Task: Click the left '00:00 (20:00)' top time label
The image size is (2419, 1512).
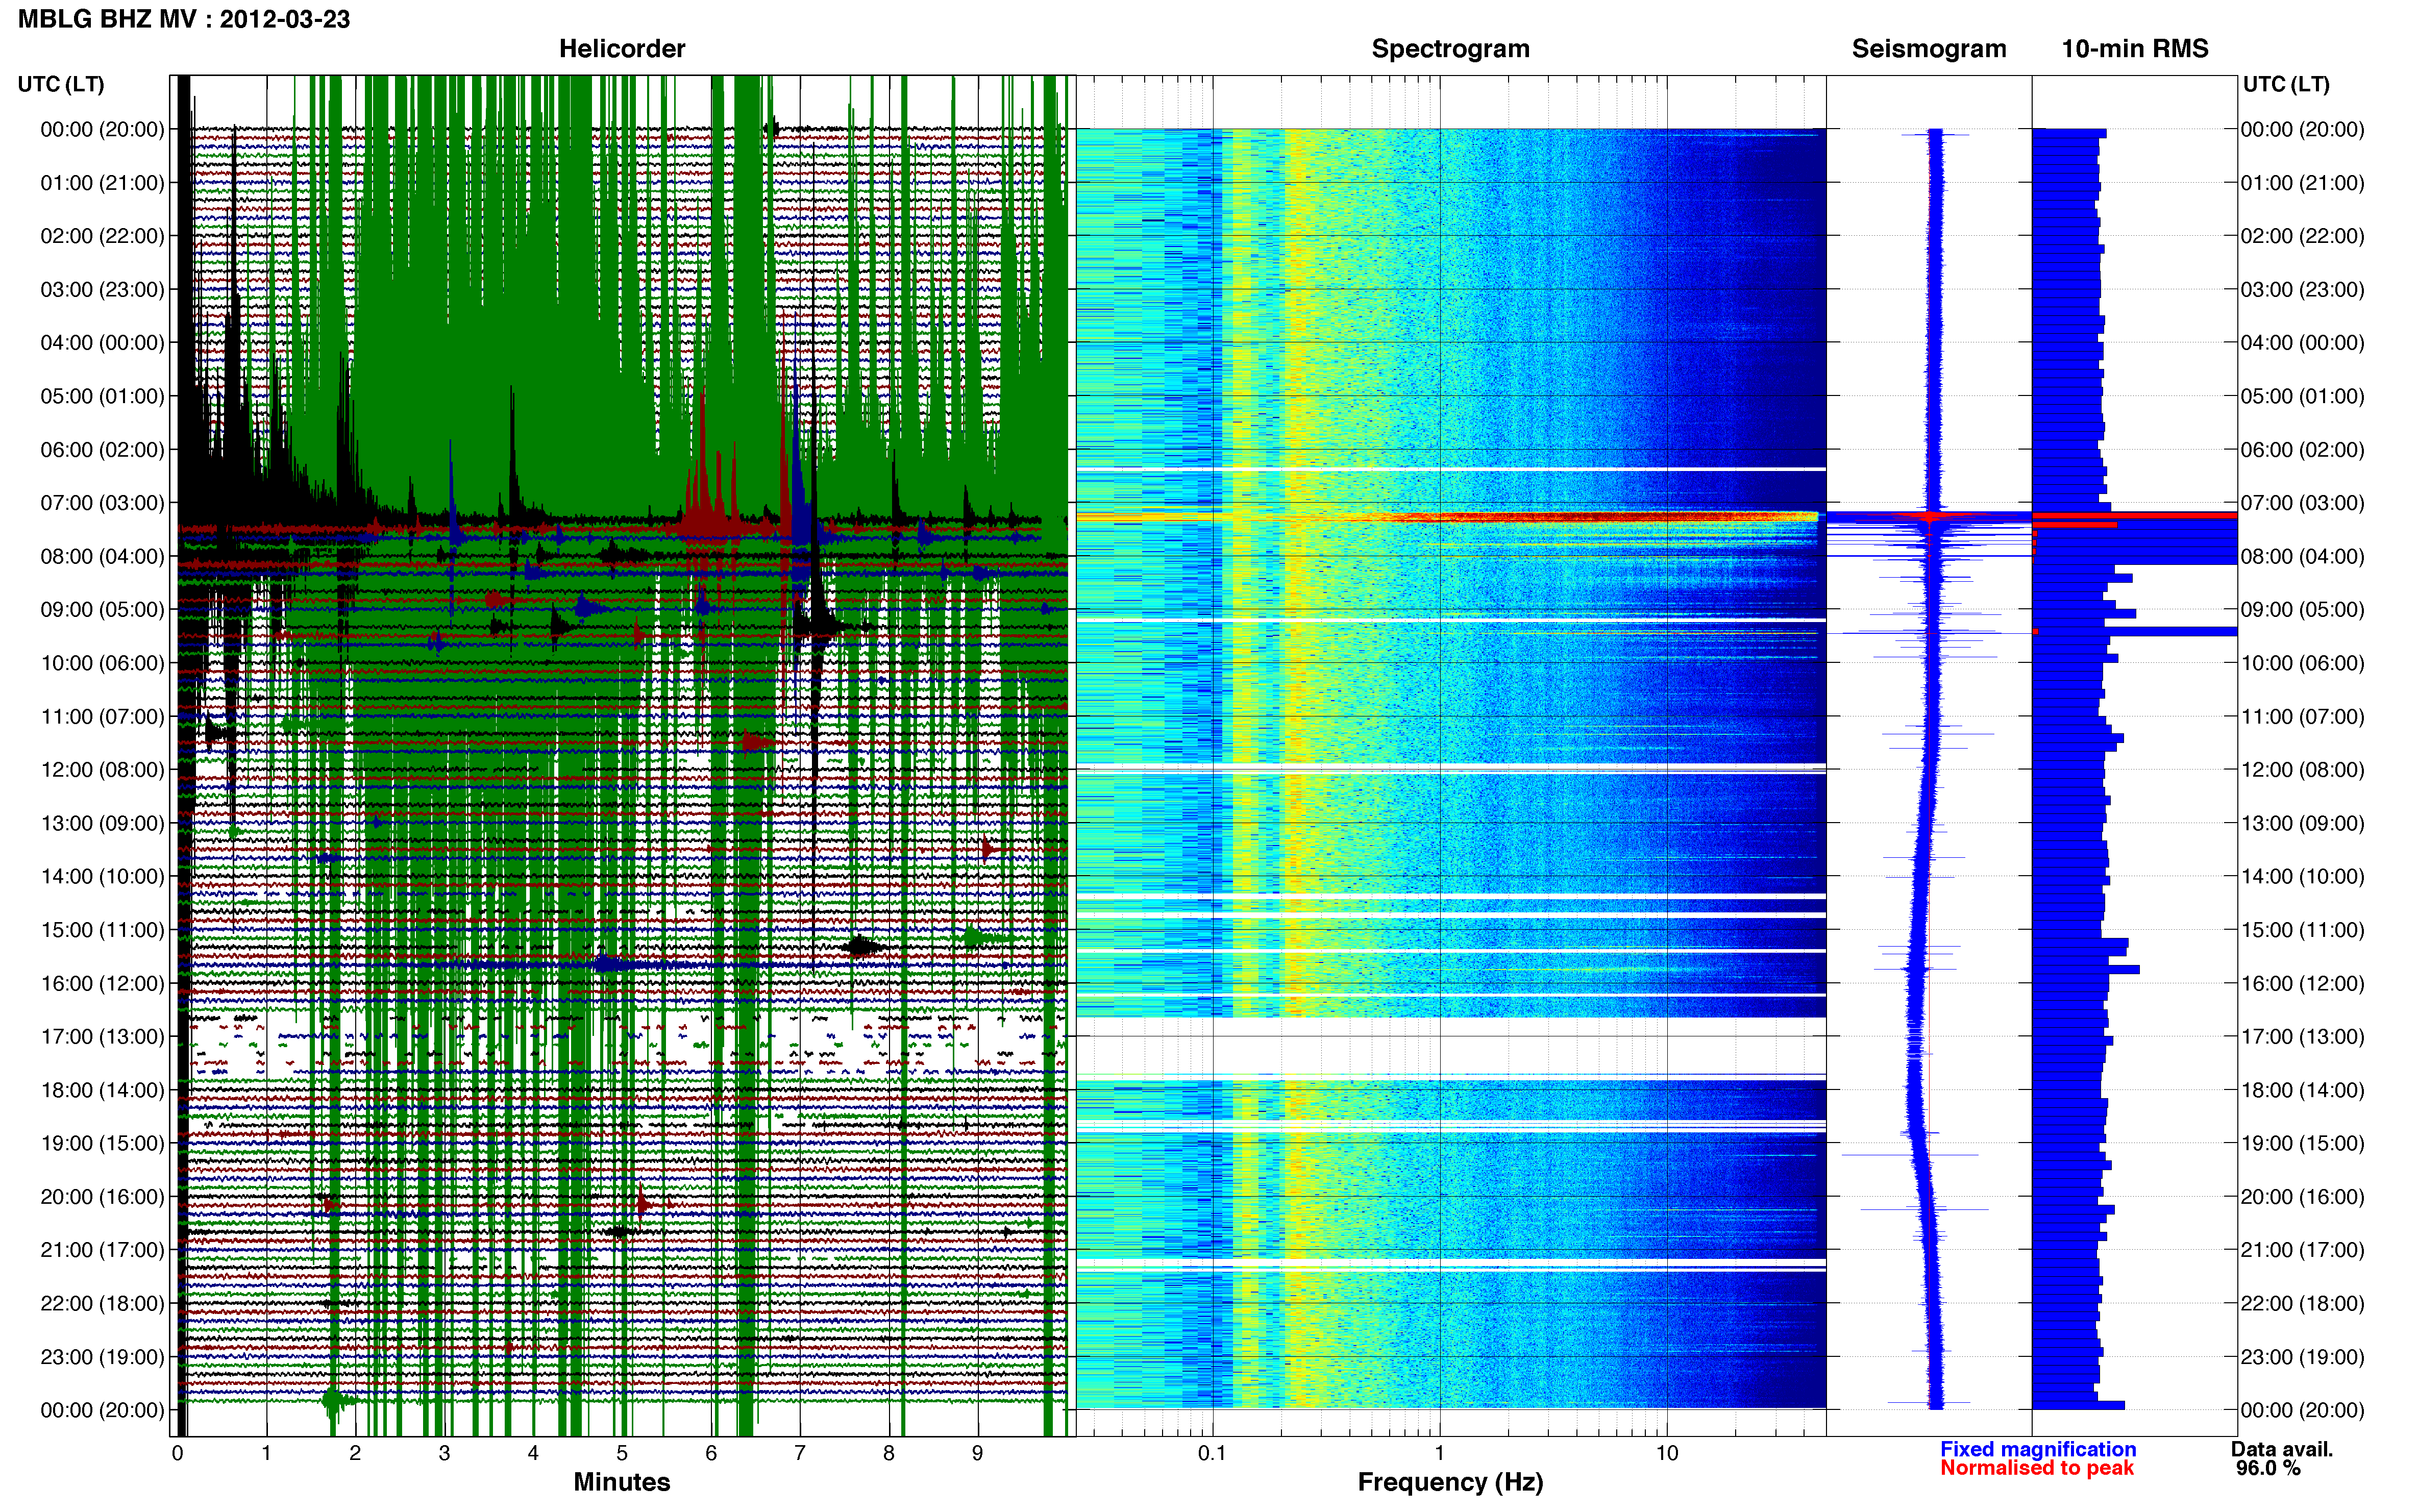Action: coord(102,129)
